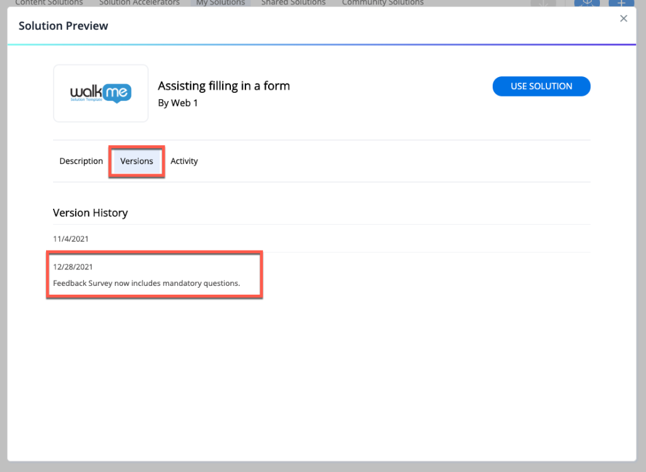Click the 'By Web 1' author text

tap(178, 103)
